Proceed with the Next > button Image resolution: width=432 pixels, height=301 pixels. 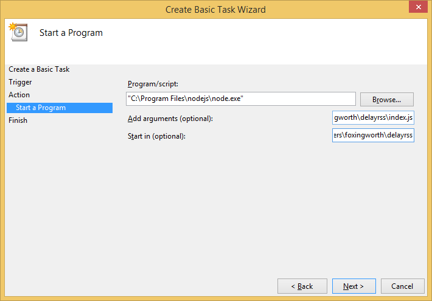(354, 286)
